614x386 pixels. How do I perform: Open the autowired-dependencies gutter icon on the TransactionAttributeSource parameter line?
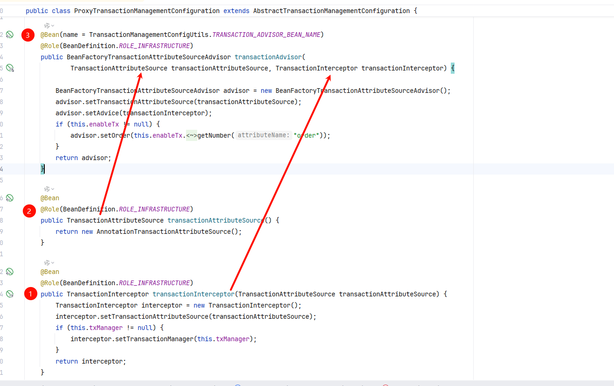(10, 68)
